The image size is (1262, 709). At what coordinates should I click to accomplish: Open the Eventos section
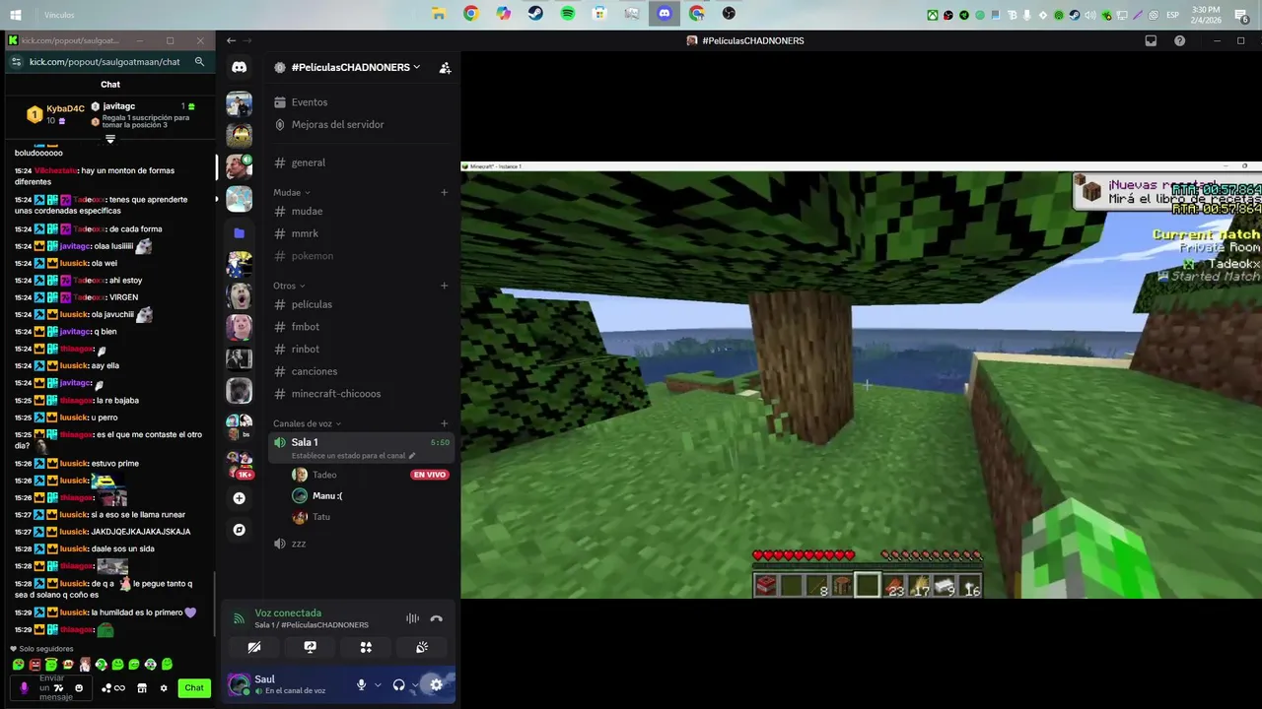(x=361, y=102)
